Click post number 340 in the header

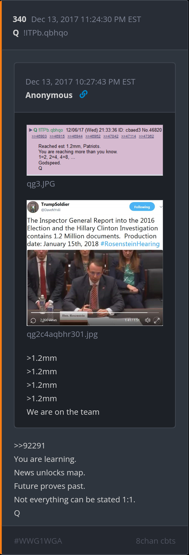pos(20,19)
